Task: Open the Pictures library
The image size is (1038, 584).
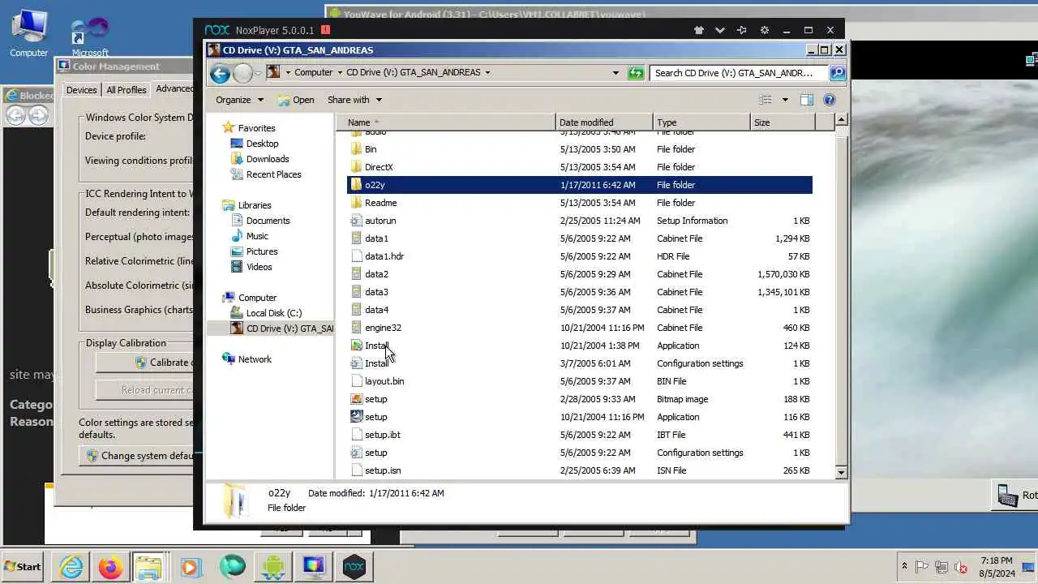Action: pos(262,251)
